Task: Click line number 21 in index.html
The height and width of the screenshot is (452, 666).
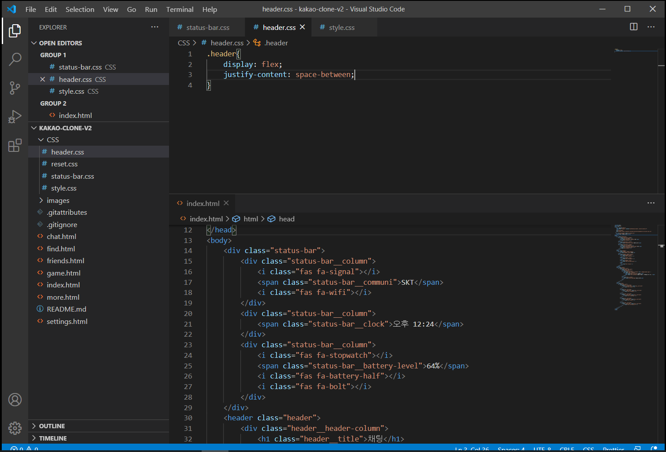Action: coord(188,324)
